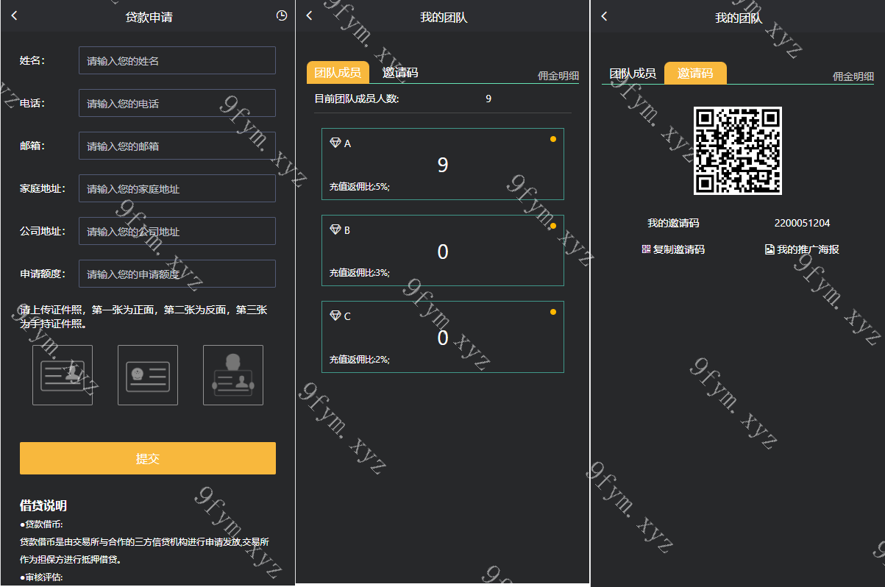Go back from the 贷款申请 screen
Screen dimensions: 885x587
pos(14,15)
